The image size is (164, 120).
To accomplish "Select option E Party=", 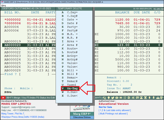I will (x=70, y=27).
